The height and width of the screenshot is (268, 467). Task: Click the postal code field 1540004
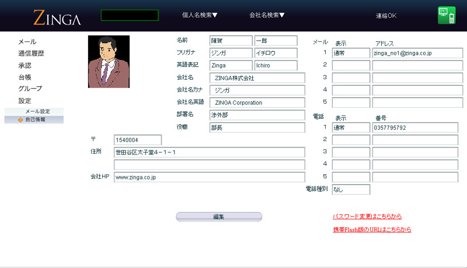(138, 140)
